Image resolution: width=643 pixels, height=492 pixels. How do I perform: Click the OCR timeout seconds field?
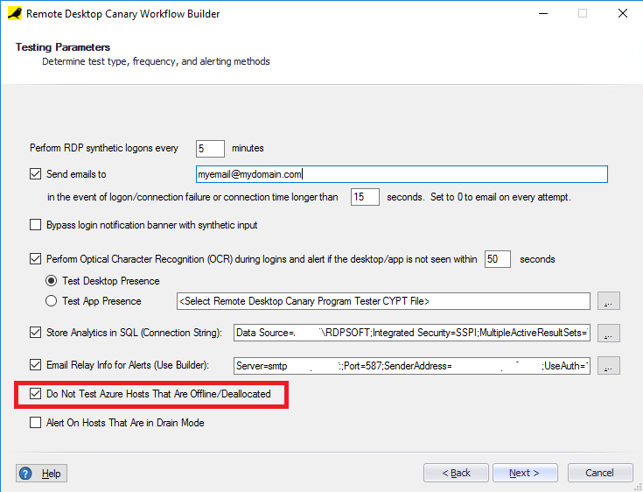tap(498, 259)
